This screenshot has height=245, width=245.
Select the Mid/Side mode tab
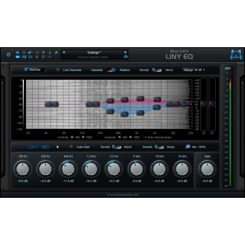35,70
